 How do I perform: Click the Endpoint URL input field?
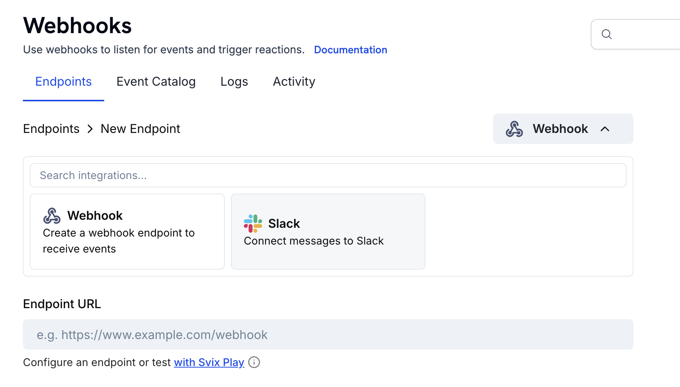328,334
